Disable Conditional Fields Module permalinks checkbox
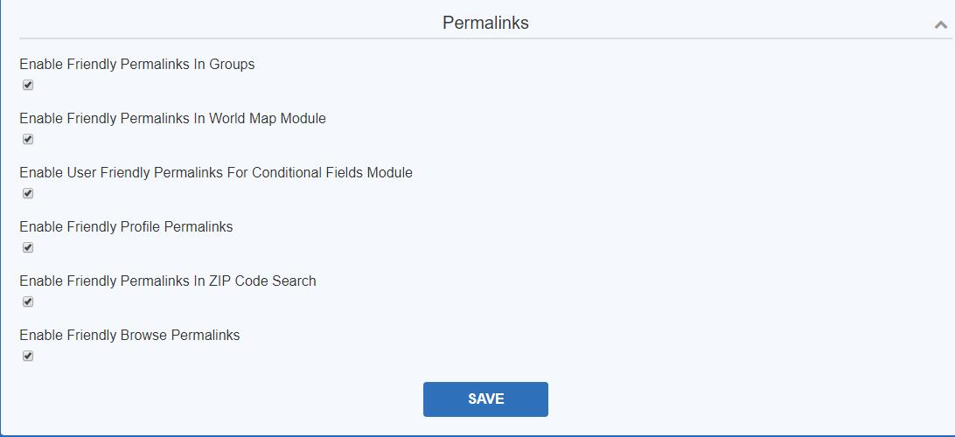This screenshot has height=437, width=955. (x=28, y=193)
